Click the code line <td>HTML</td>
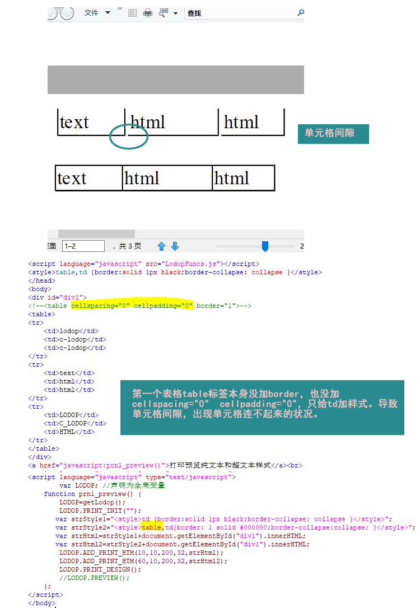Viewport: 420px width, 608px height. click(x=69, y=432)
